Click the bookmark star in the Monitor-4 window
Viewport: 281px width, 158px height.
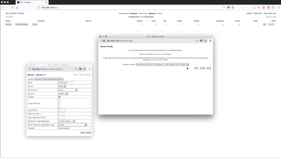coord(85,69)
